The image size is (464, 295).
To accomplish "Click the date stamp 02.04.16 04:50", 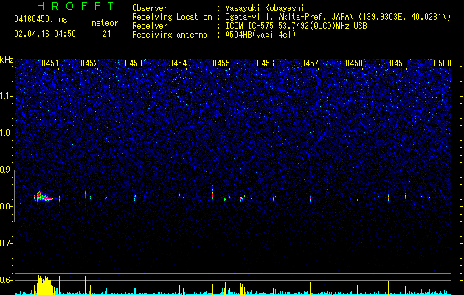I will 45,34.
